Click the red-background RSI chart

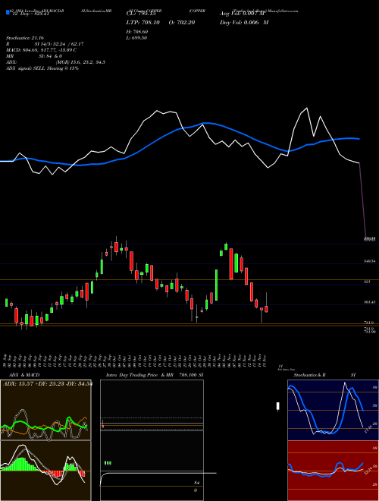coord(333,471)
